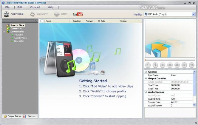
Task: Click the Audio Codec row label
Action: click(154, 95)
